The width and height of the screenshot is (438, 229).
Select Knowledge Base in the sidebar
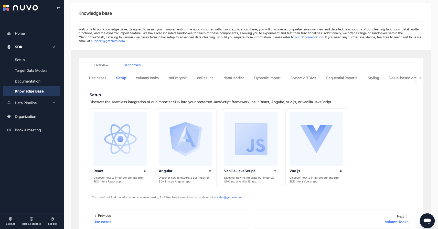point(31,91)
